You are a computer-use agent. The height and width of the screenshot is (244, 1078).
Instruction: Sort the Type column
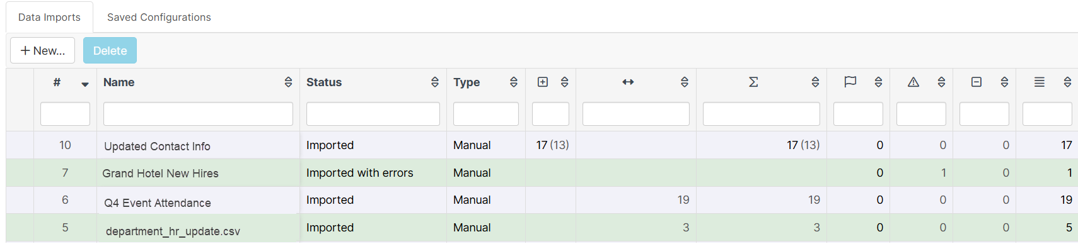tap(514, 82)
